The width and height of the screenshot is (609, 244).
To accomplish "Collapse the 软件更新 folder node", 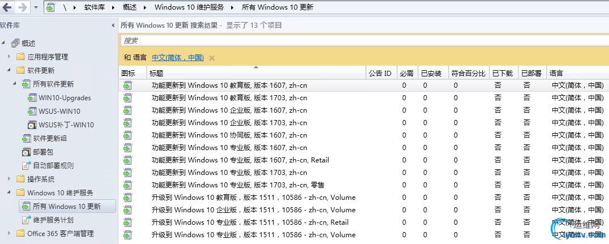I will click(9, 70).
